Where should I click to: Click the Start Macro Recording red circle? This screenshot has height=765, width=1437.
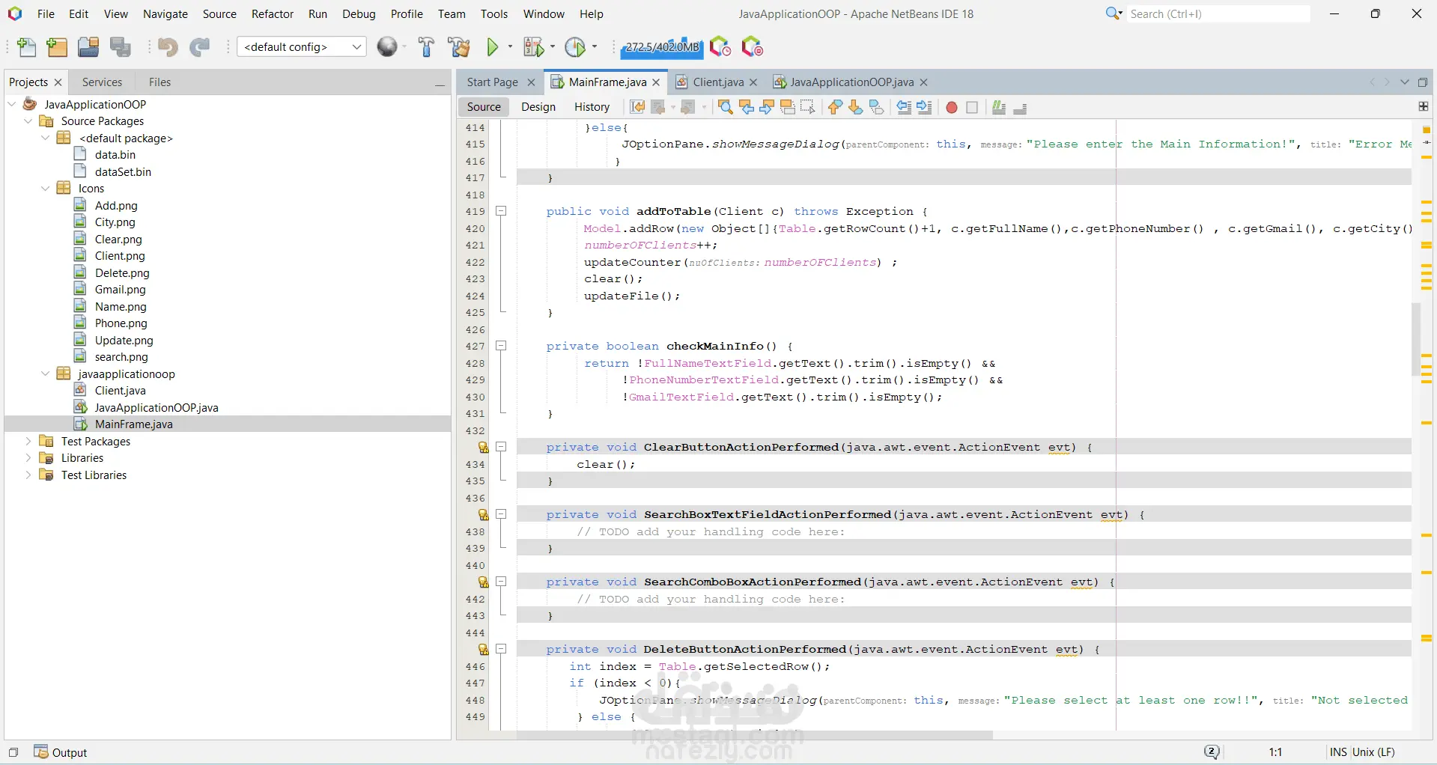coord(951,108)
